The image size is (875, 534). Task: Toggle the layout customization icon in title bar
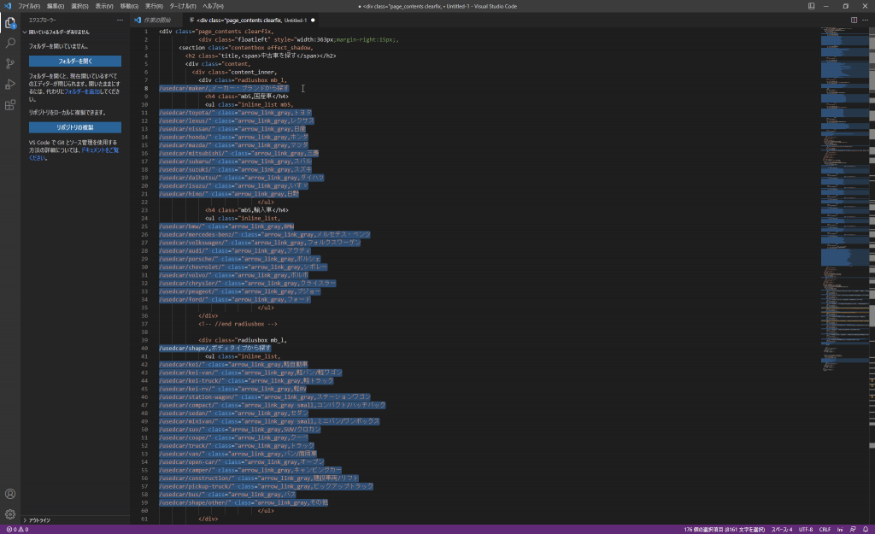click(812, 6)
